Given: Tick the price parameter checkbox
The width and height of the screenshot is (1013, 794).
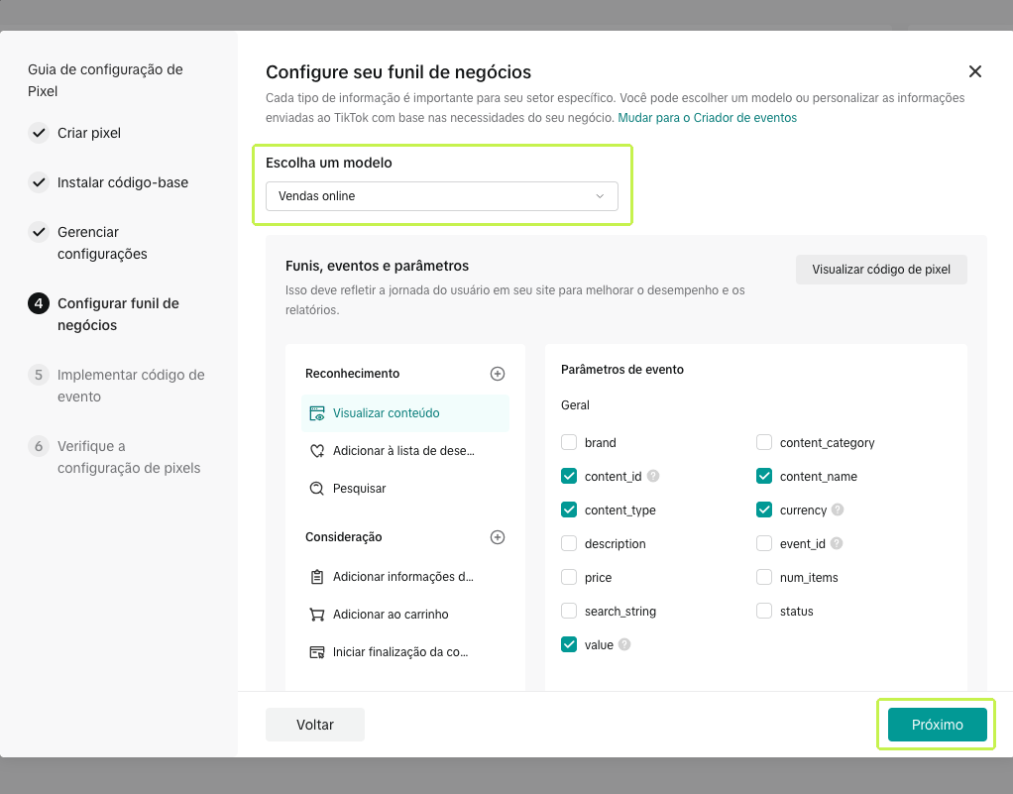Looking at the screenshot, I should click(569, 578).
